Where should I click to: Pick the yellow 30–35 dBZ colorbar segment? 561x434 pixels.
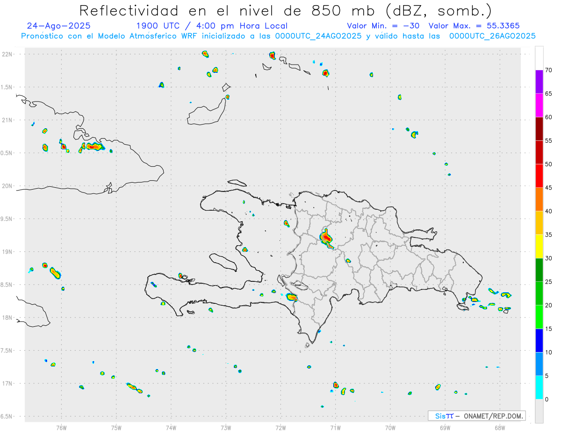539,246
